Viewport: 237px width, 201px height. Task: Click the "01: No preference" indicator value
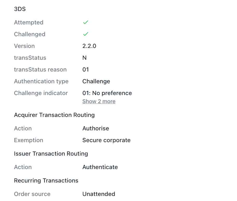tap(107, 93)
